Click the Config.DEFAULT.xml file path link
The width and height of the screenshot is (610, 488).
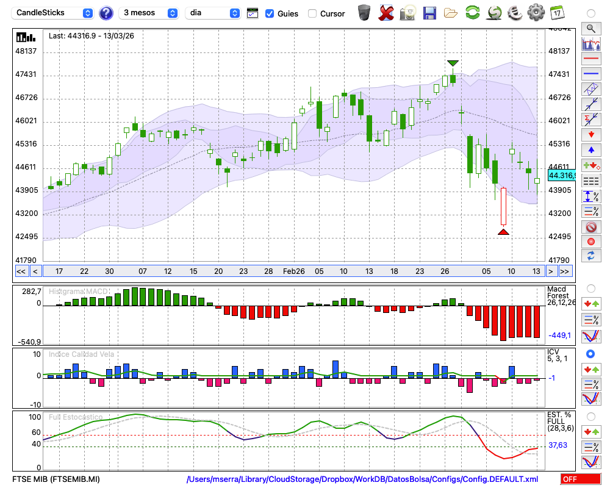click(x=362, y=479)
